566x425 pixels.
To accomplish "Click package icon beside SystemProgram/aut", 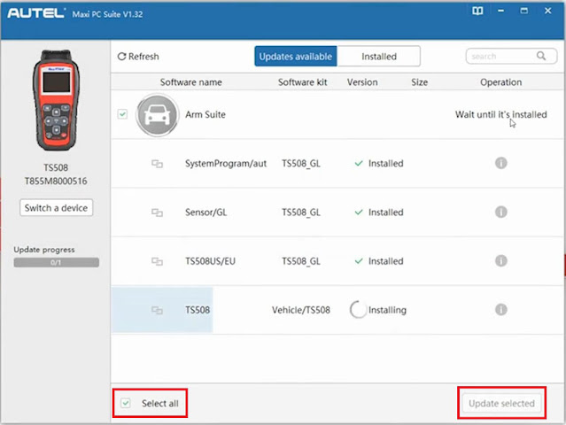I will pos(157,164).
